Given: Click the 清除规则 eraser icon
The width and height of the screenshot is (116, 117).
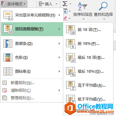Looking at the screenshot, I should click(5, 90).
